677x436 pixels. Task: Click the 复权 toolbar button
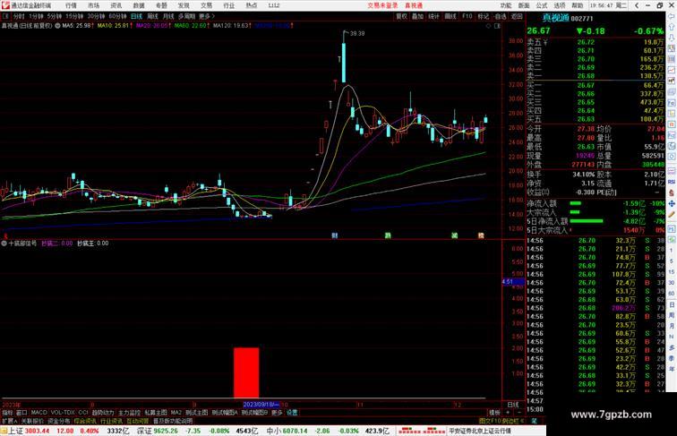[x=401, y=16]
